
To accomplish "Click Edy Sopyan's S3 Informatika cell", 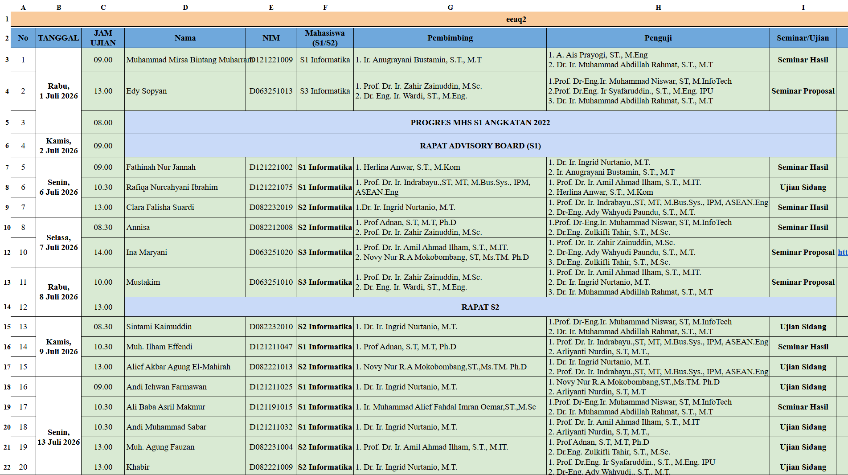I will pos(325,91).
